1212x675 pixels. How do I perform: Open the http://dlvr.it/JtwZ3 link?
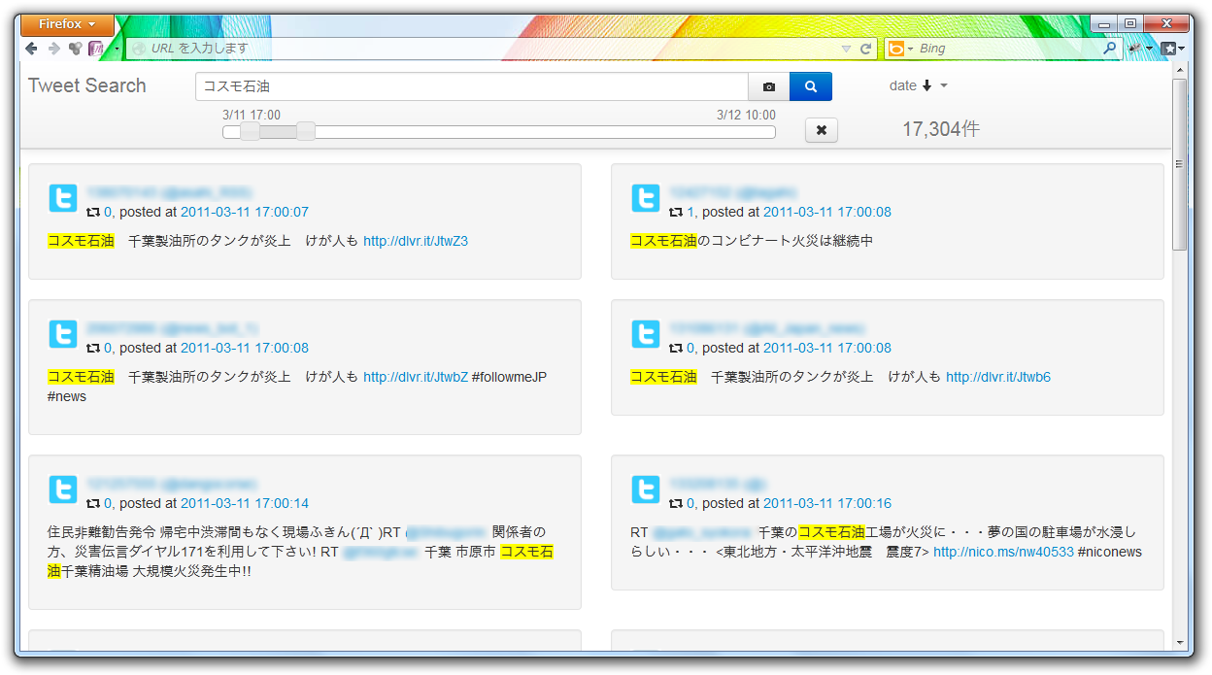416,241
